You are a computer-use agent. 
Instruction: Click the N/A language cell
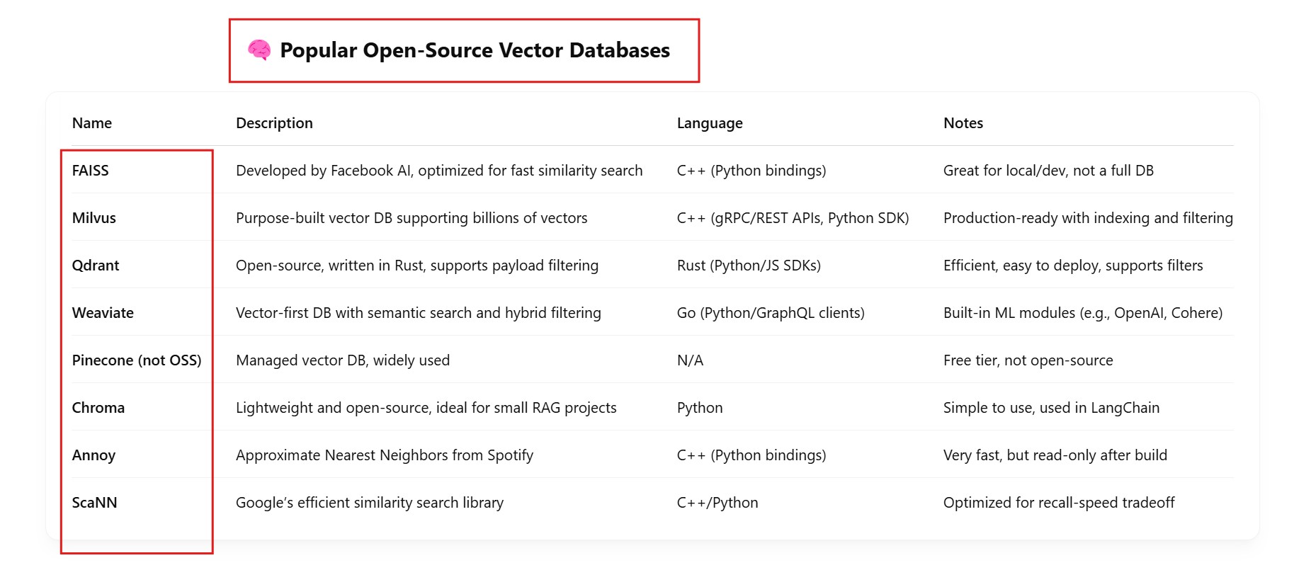tap(690, 360)
